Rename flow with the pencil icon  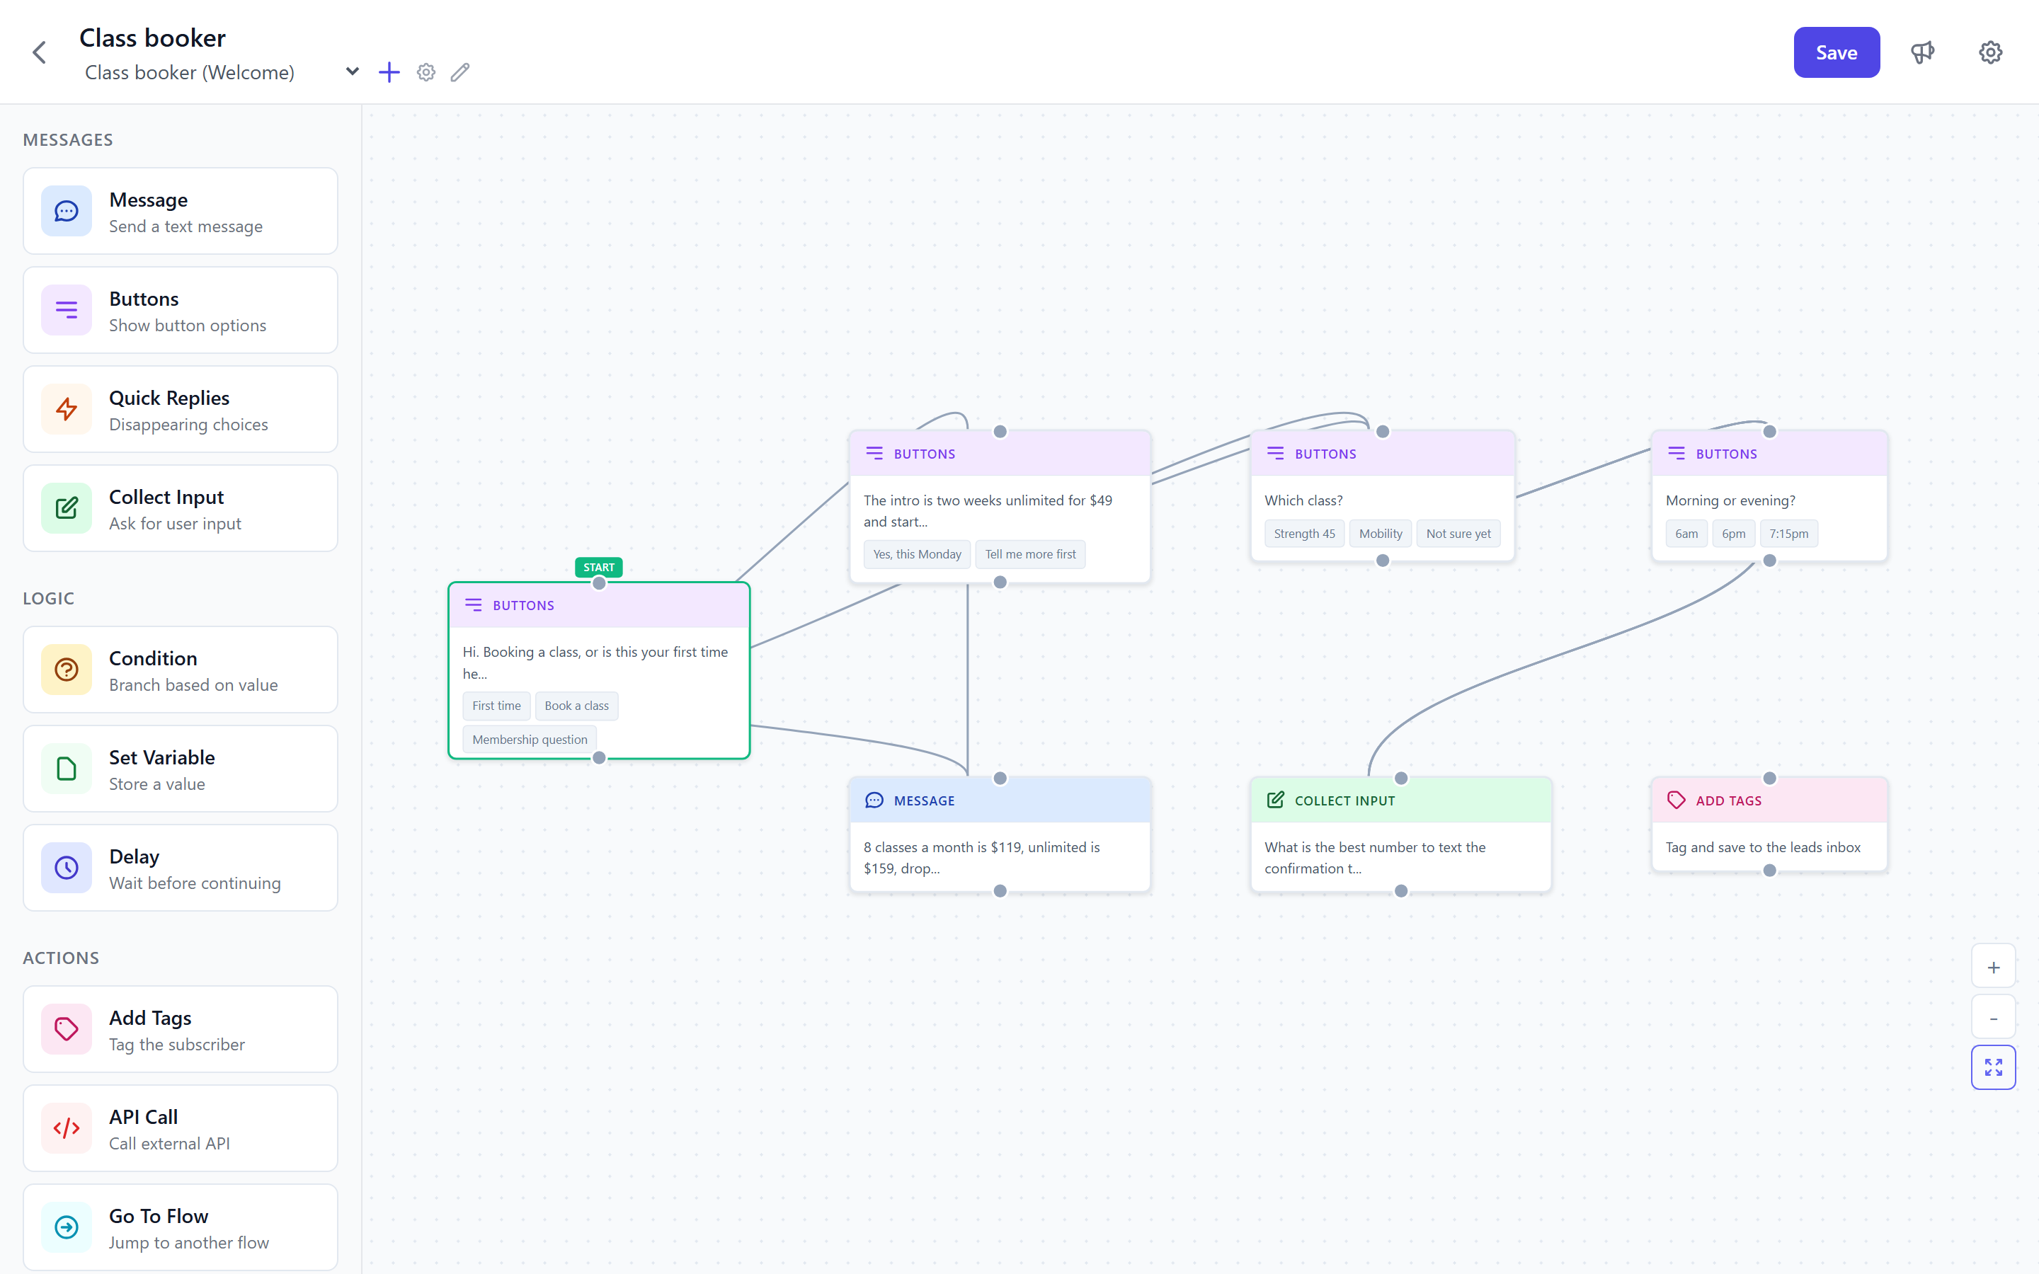click(x=460, y=72)
